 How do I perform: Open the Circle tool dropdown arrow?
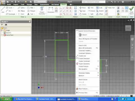(x=14, y=8)
